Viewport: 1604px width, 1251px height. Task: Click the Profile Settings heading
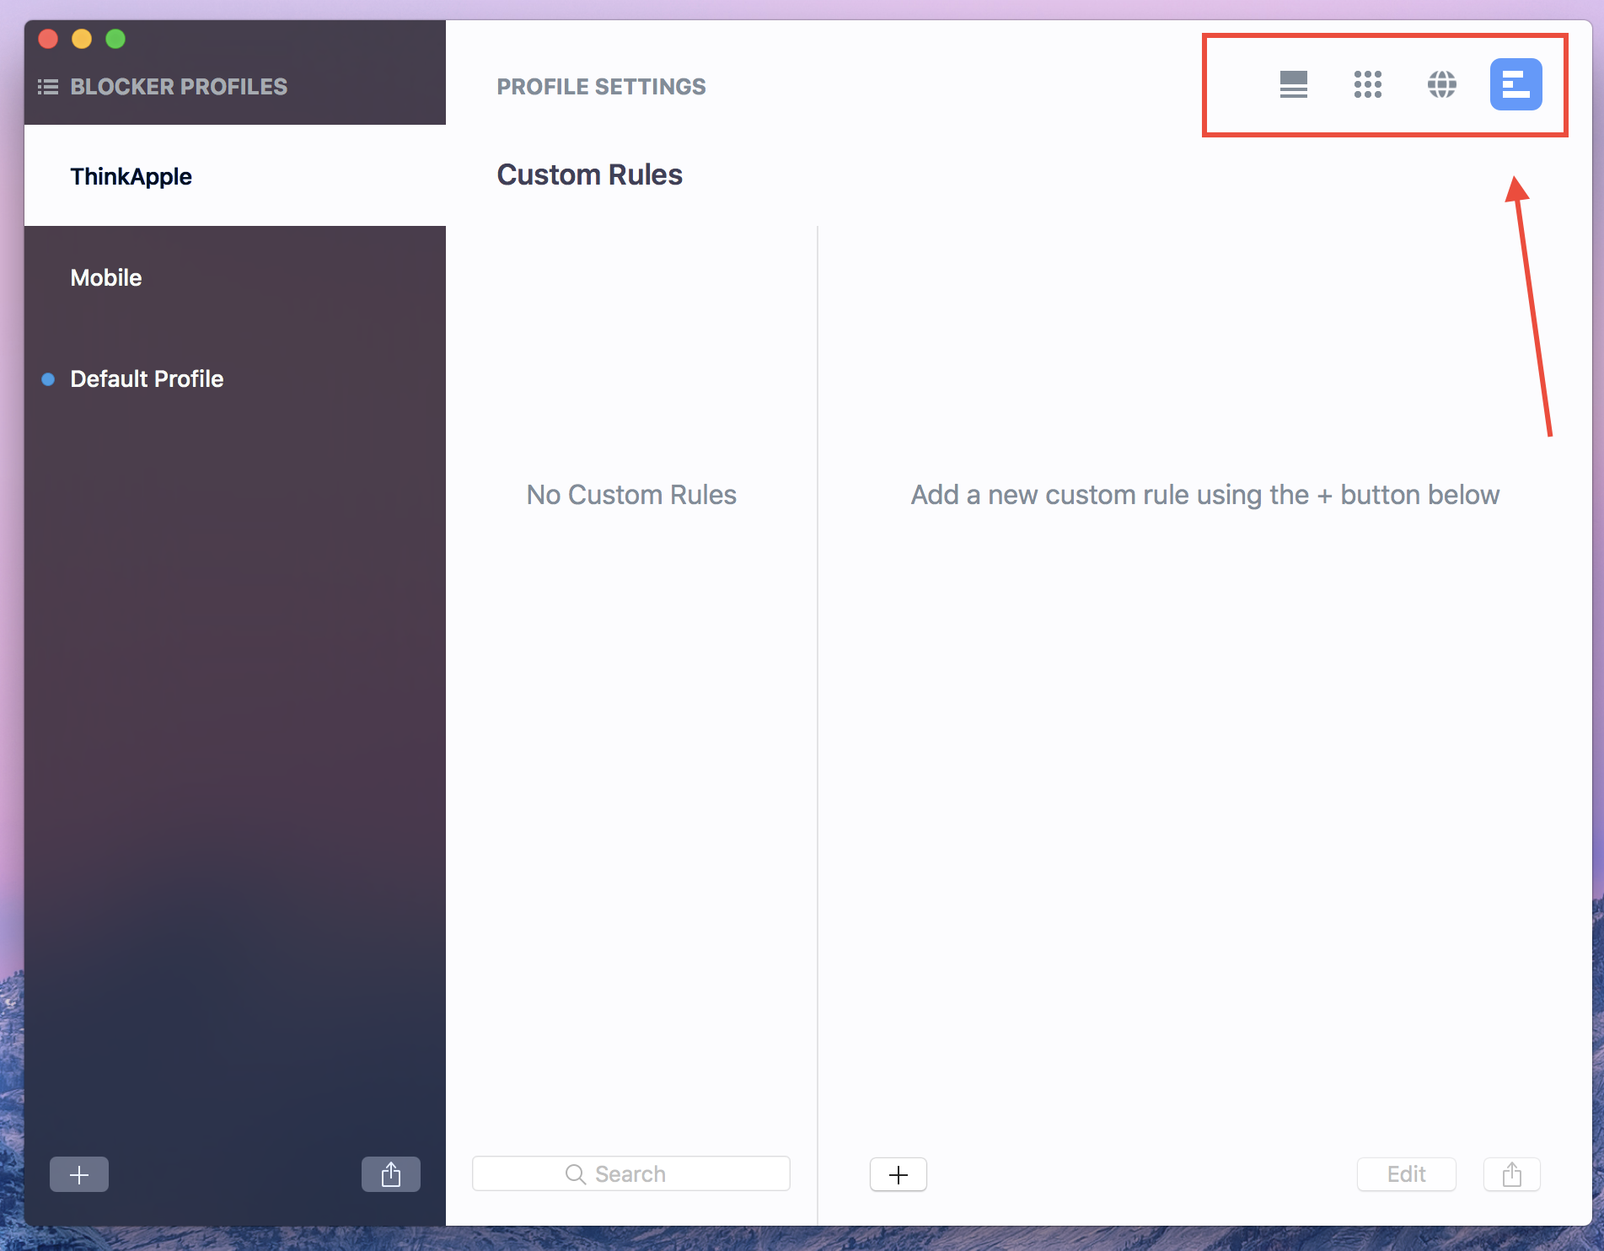[601, 87]
